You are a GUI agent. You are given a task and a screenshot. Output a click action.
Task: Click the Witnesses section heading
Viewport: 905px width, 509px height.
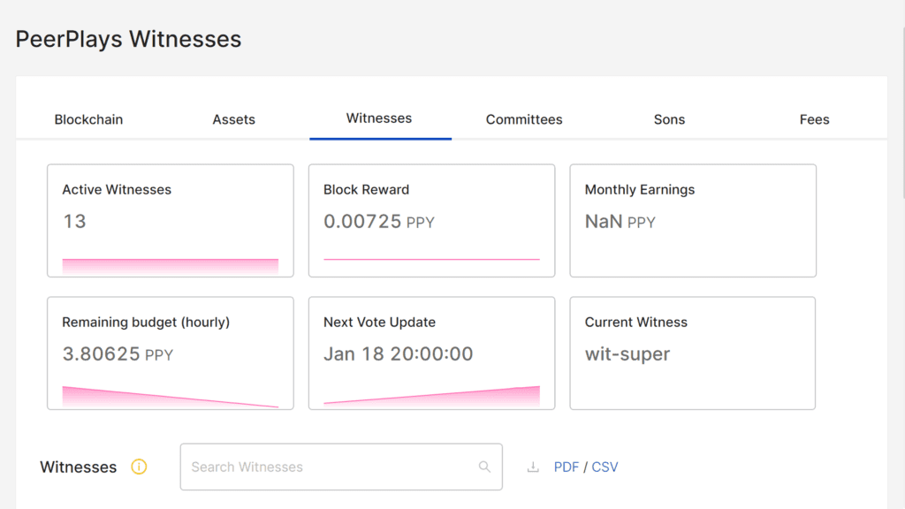[x=78, y=467]
